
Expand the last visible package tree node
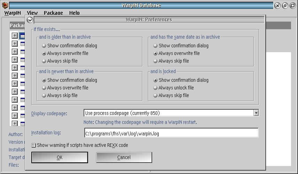(15, 124)
